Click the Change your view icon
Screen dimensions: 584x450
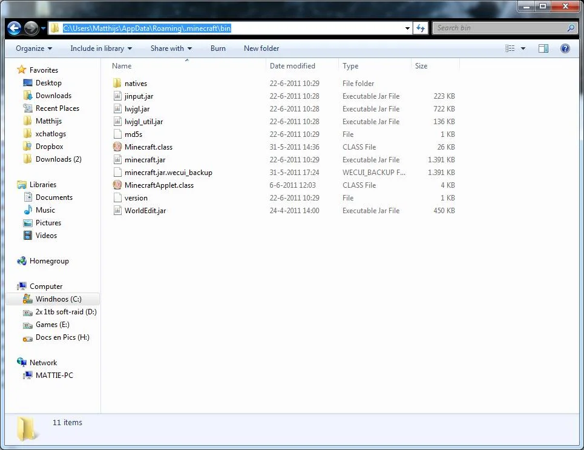coord(510,48)
